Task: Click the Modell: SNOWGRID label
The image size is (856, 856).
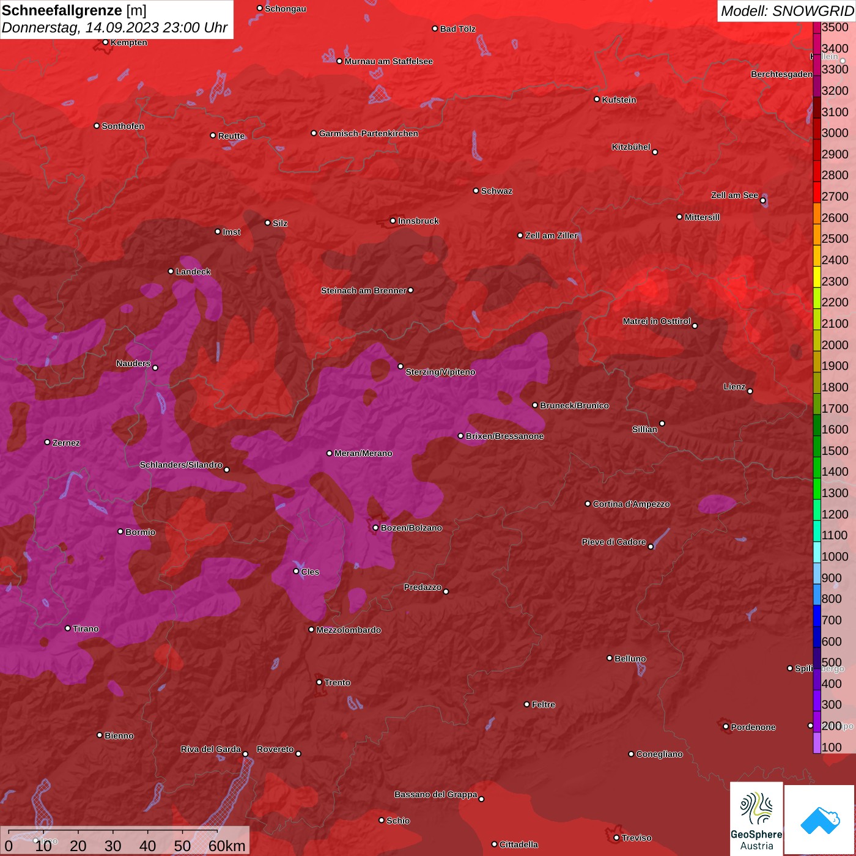Action: [787, 11]
